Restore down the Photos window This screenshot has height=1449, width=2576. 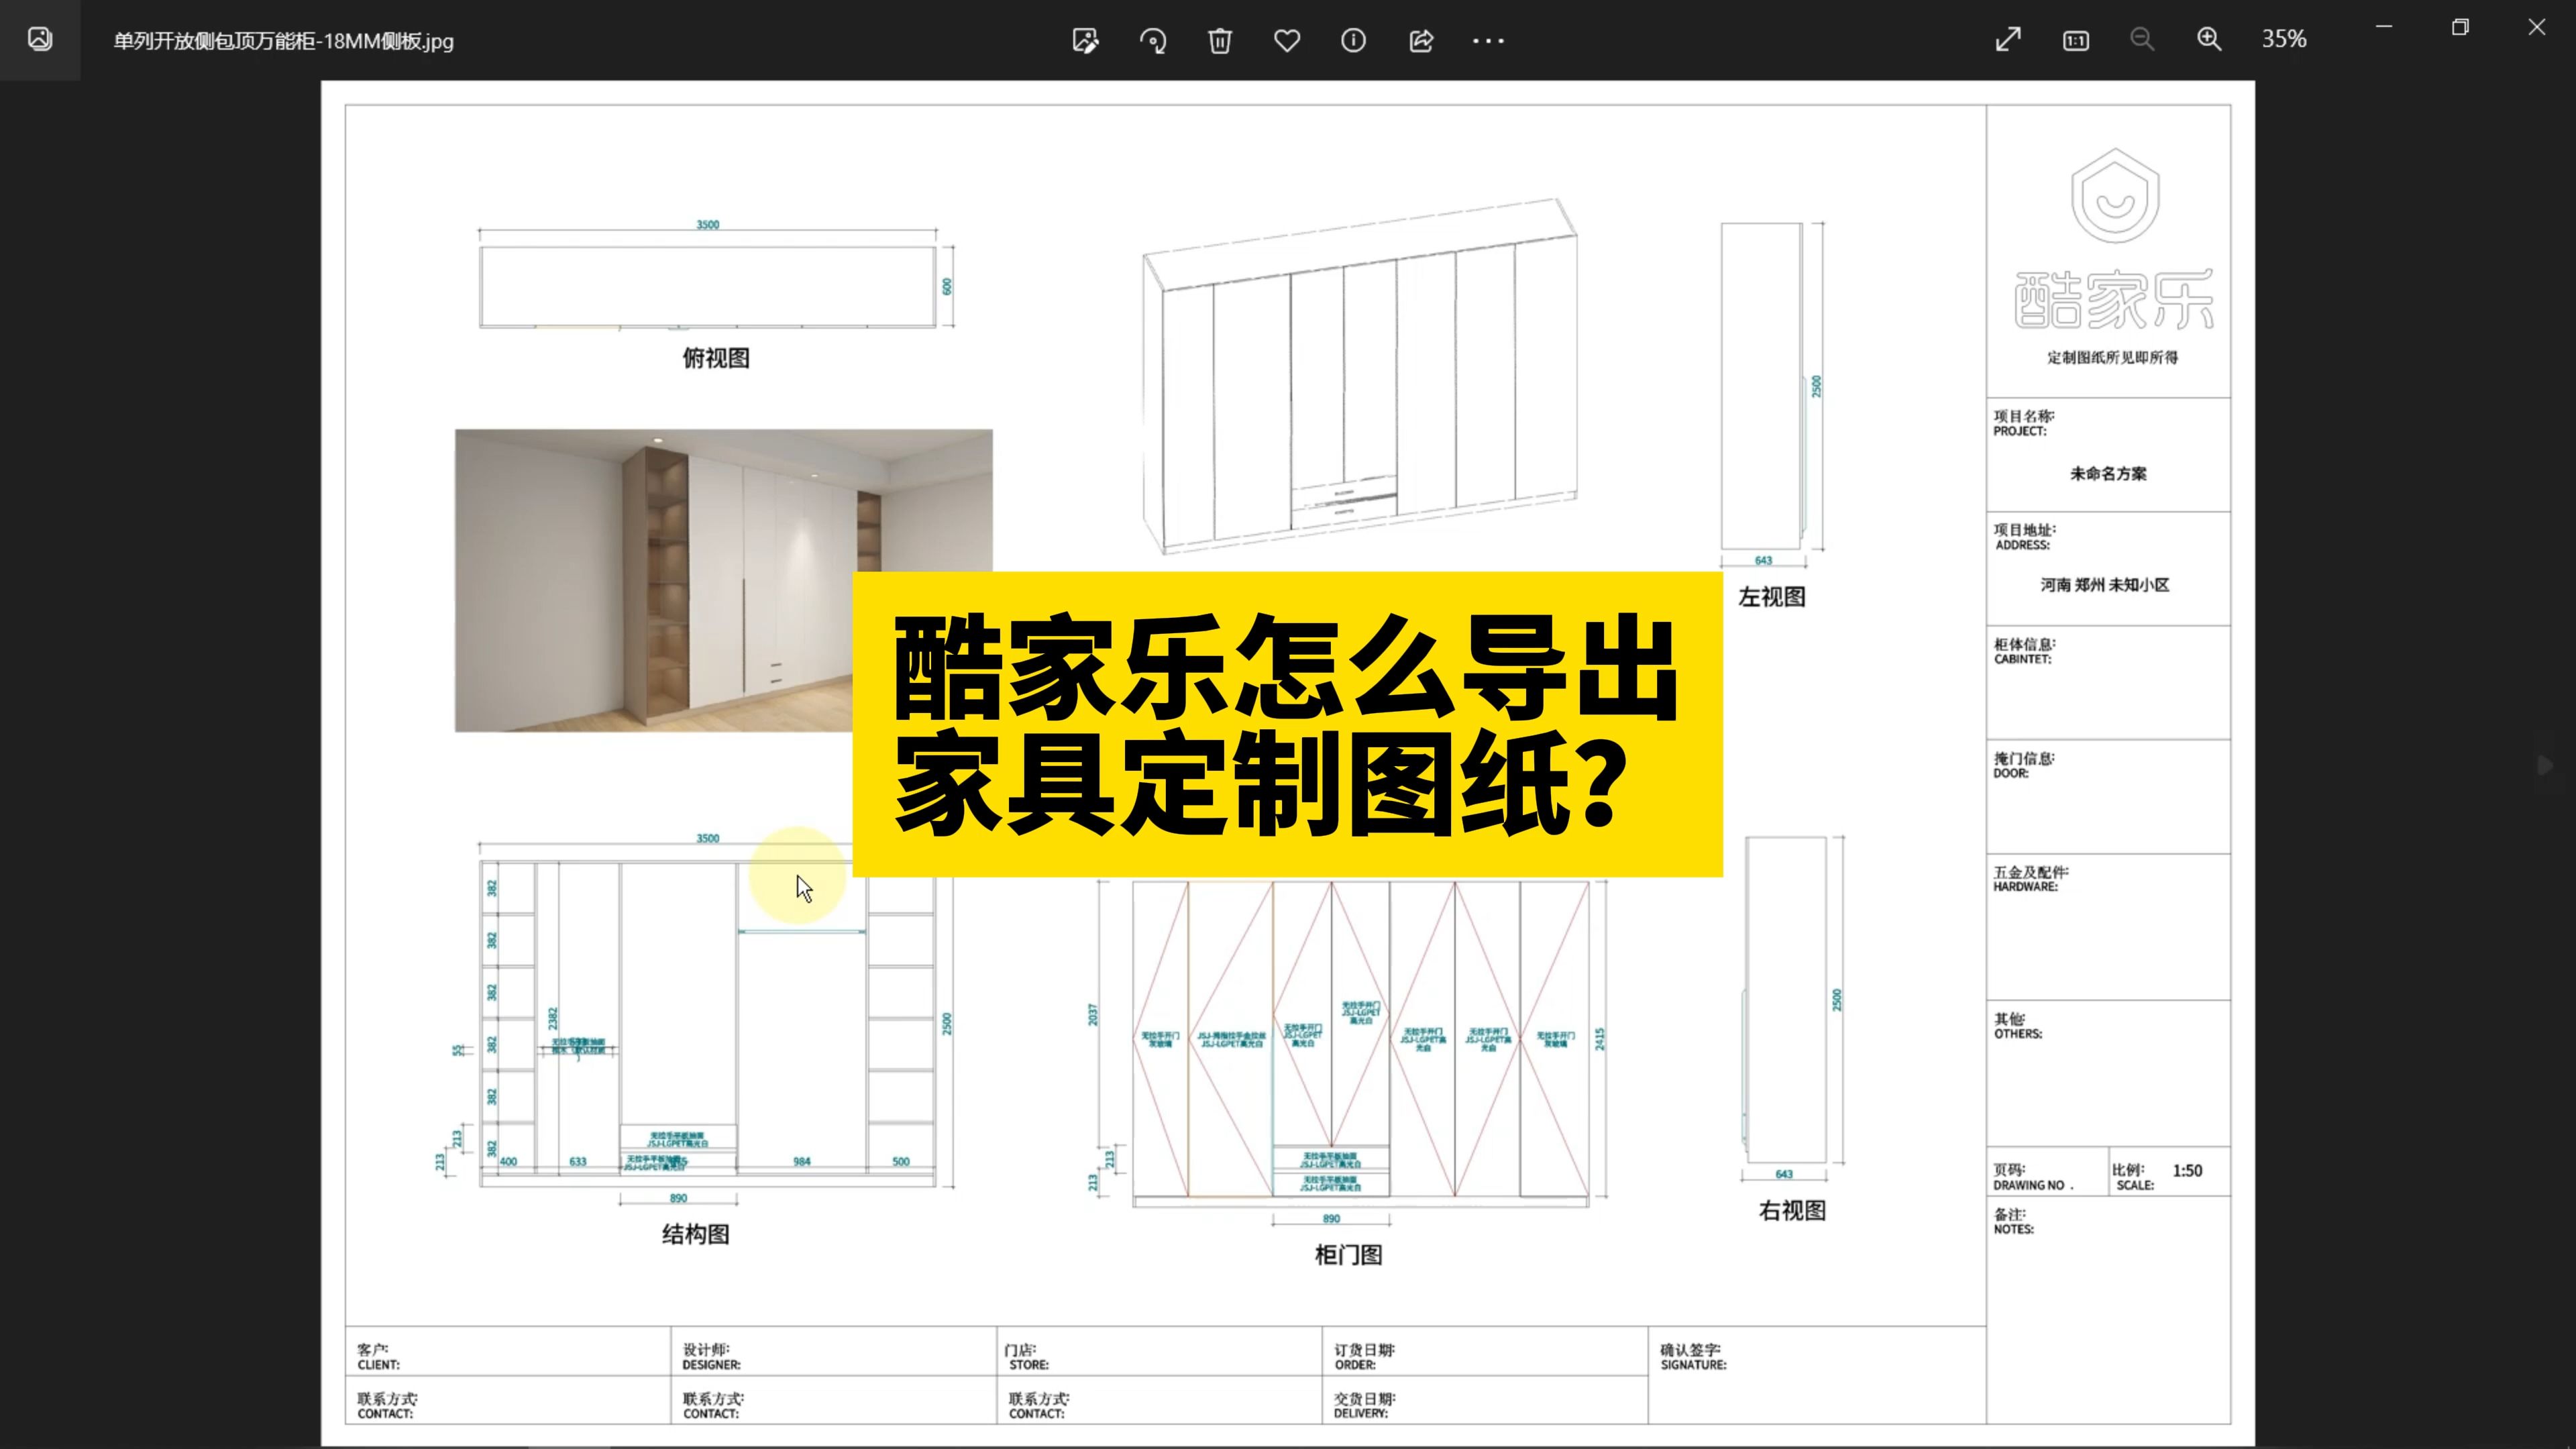(2461, 27)
